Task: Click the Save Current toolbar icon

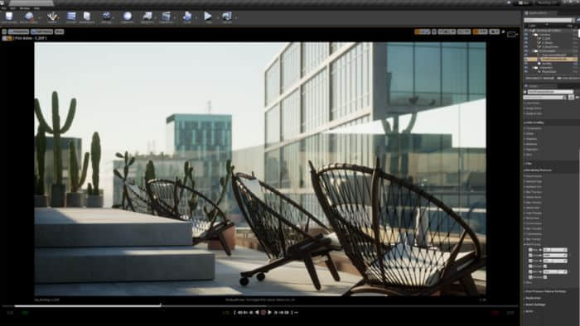Action: pyautogui.click(x=9, y=17)
